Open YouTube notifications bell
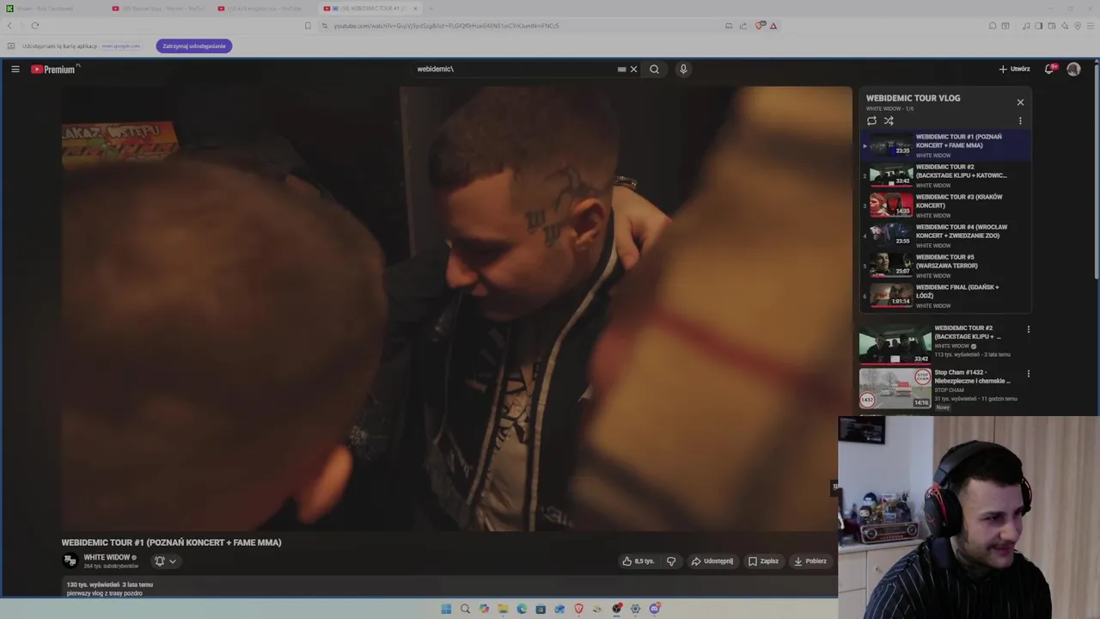This screenshot has height=619, width=1100. [x=1049, y=69]
